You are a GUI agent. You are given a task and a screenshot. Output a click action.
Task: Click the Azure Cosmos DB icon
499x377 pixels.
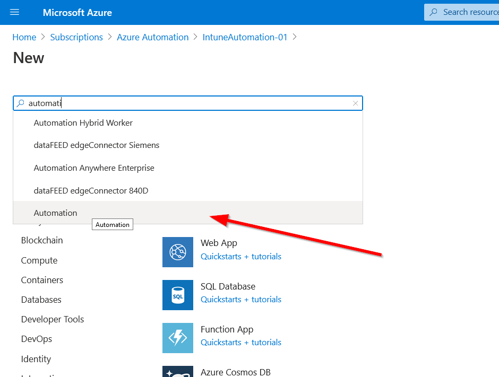pyautogui.click(x=178, y=372)
